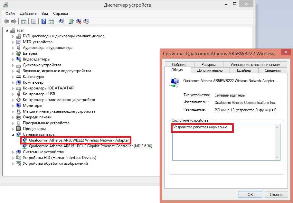The height and width of the screenshot is (203, 293).
Task: Select Qualcomm Atheros AR5BWB222 Wireless Network Adapter
Action: pos(79,140)
